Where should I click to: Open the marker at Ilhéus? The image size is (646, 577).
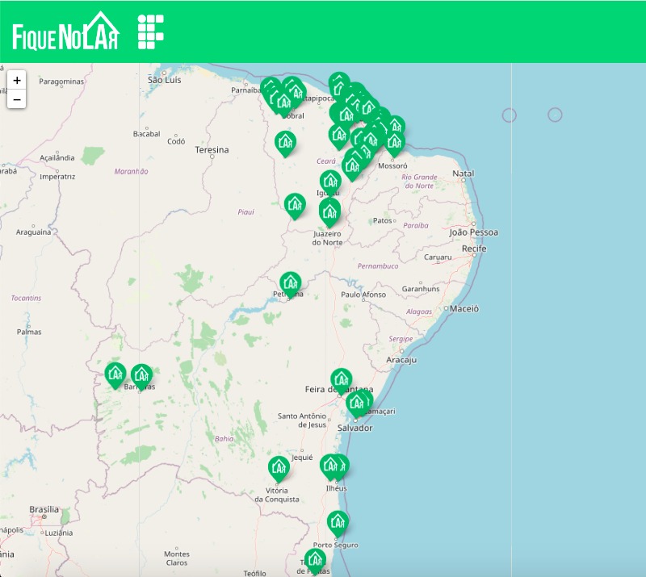pos(329,465)
